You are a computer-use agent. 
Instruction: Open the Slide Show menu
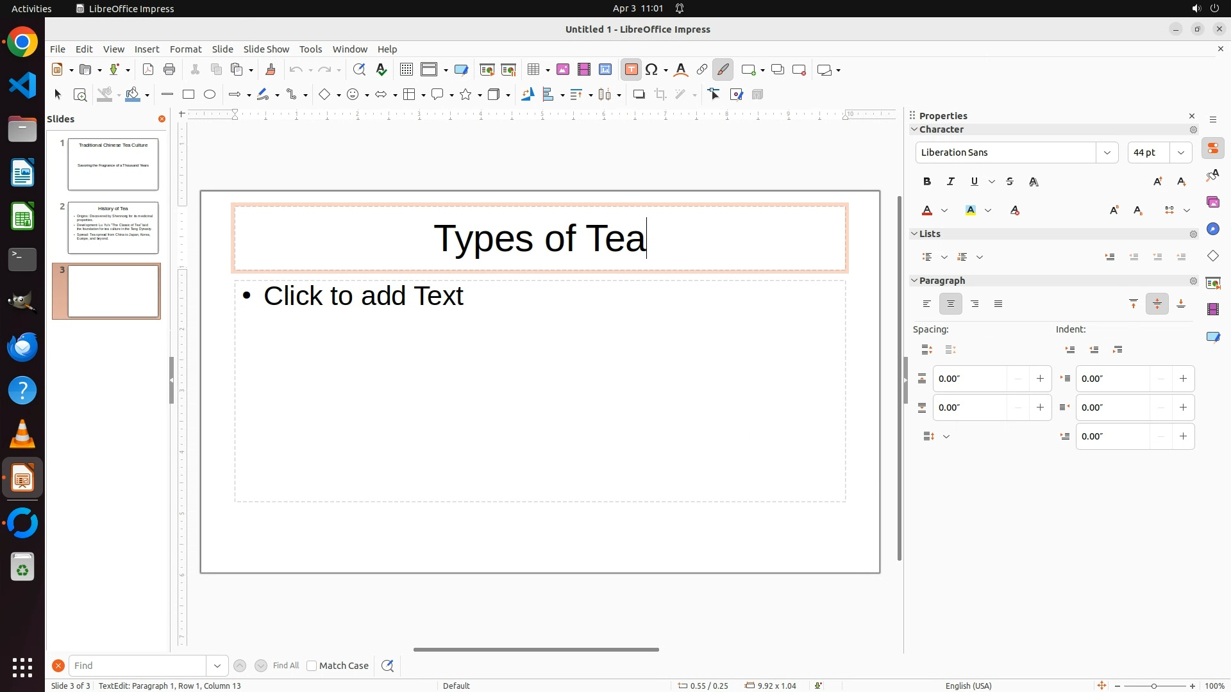tap(266, 49)
